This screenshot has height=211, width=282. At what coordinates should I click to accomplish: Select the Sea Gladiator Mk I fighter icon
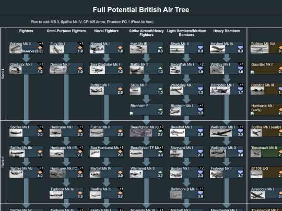[120, 68]
